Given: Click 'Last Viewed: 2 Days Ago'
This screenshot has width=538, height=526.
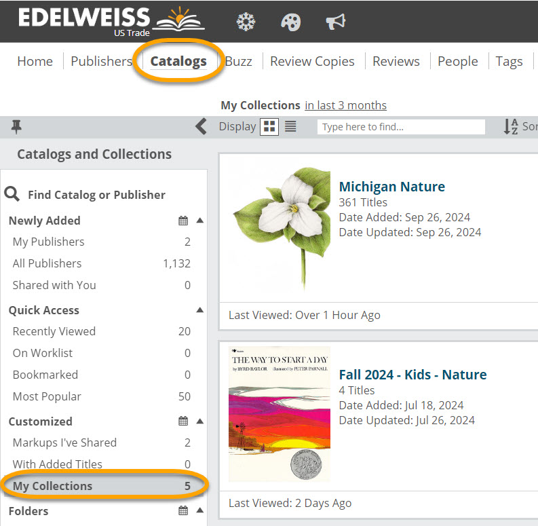Looking at the screenshot, I should 290,503.
